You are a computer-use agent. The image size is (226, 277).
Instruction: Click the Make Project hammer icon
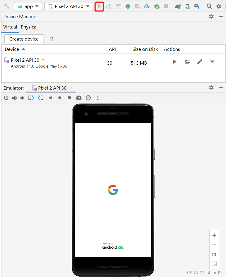tap(7, 6)
